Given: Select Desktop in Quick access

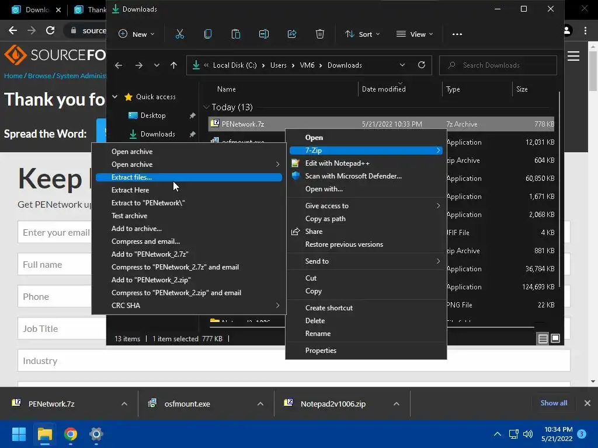Looking at the screenshot, I should [152, 116].
